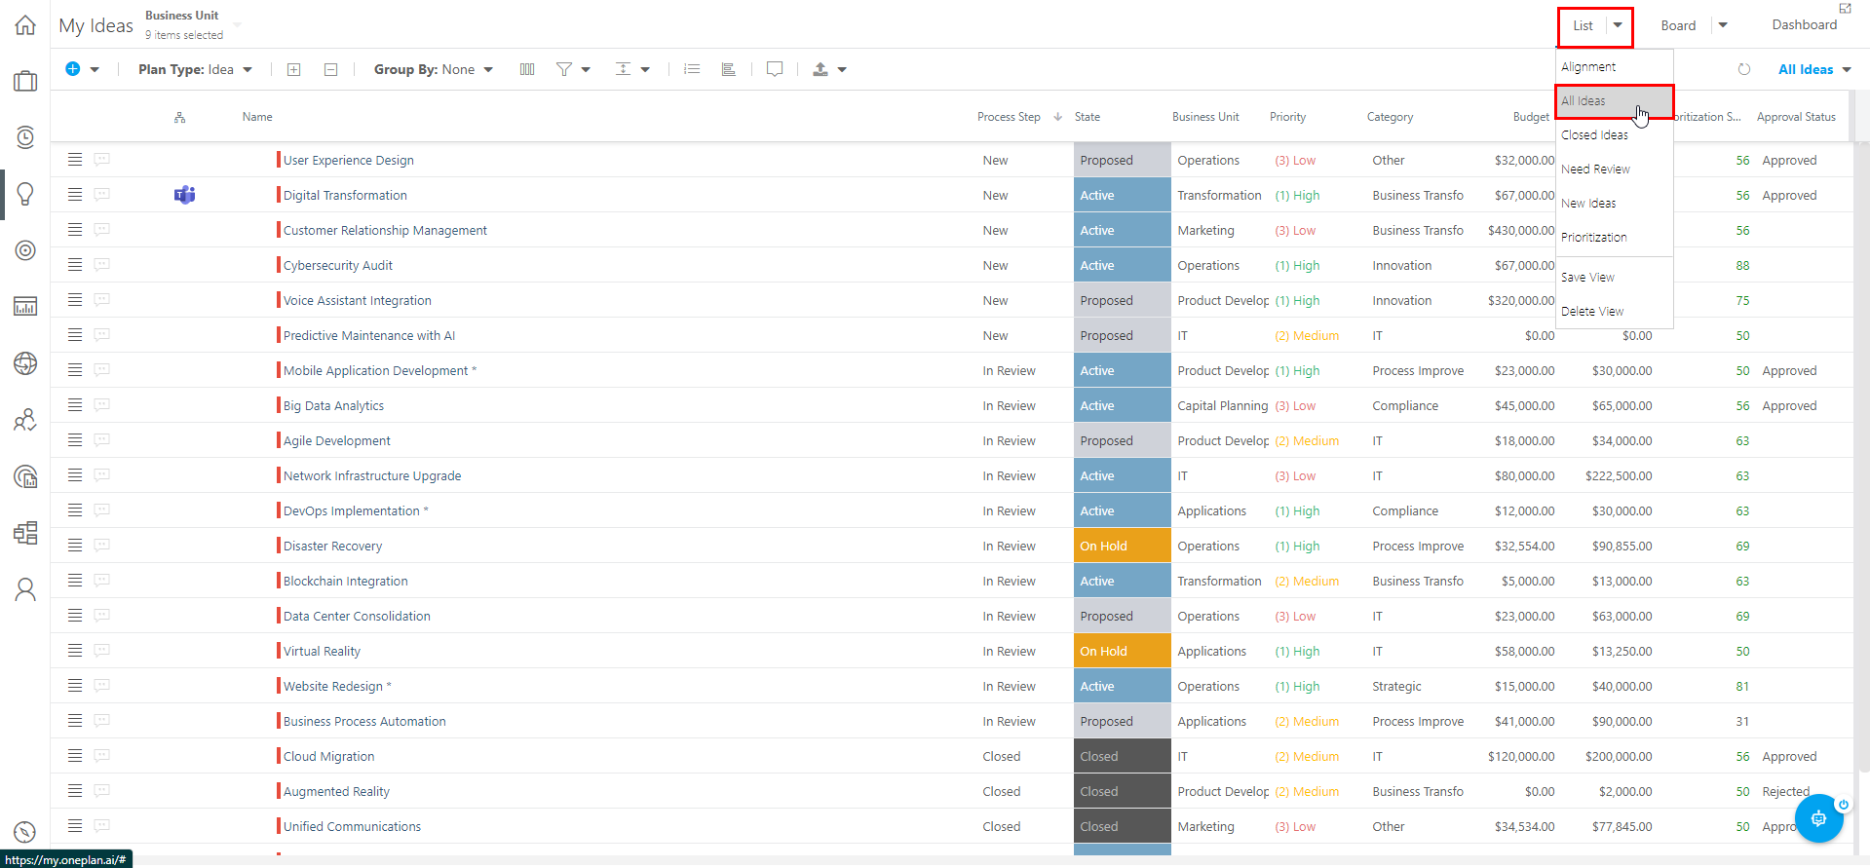Choose Save View in the dropdown menu
This screenshot has height=868, width=1870.
[1587, 278]
